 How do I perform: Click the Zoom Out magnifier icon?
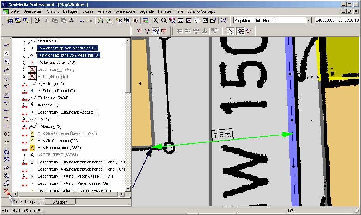click(164, 21)
